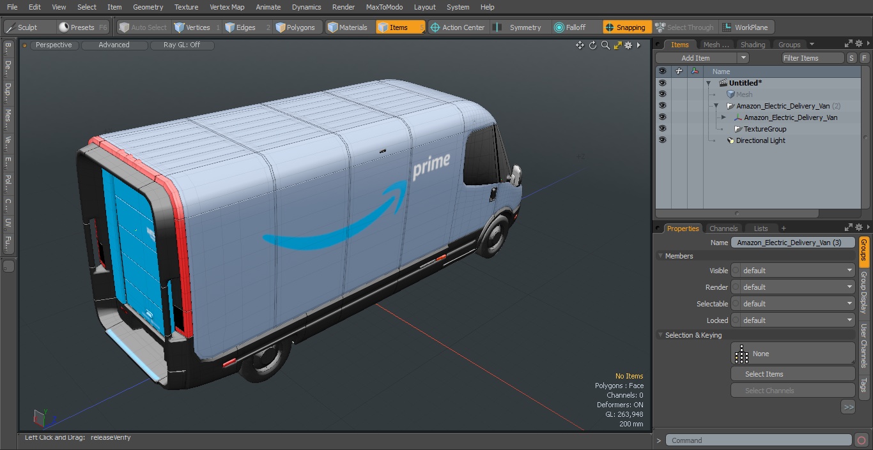Click the Name field in Properties
873x450 pixels.
point(792,243)
